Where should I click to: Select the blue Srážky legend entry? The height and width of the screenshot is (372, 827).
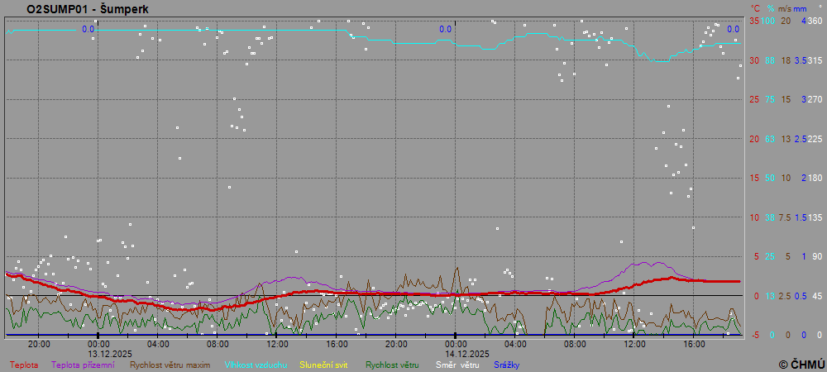[x=507, y=364]
